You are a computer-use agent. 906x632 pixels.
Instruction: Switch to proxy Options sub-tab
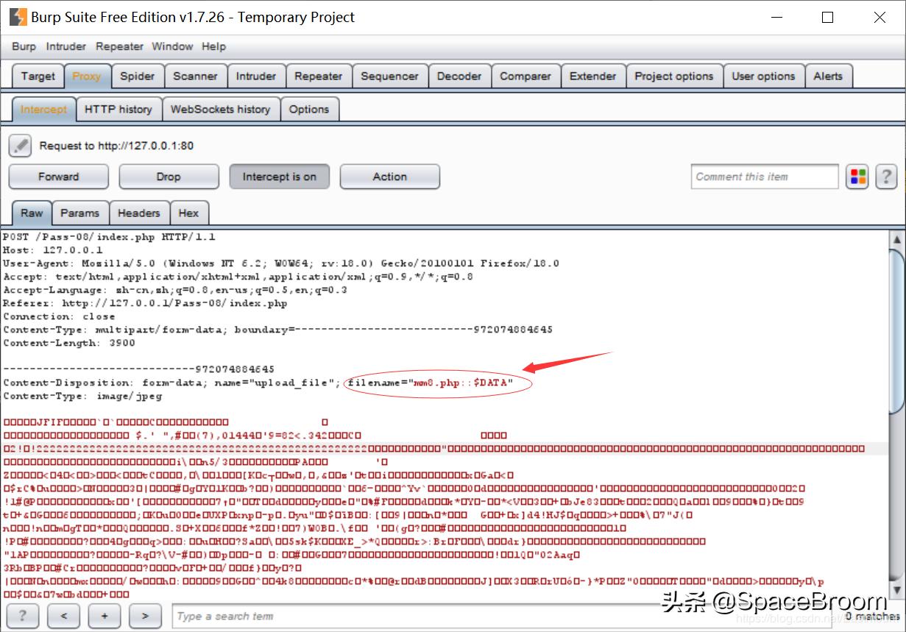309,109
